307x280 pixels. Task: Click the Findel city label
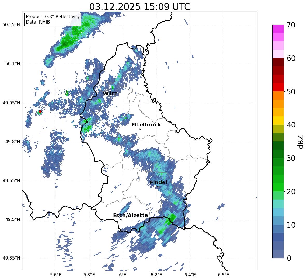point(158,182)
